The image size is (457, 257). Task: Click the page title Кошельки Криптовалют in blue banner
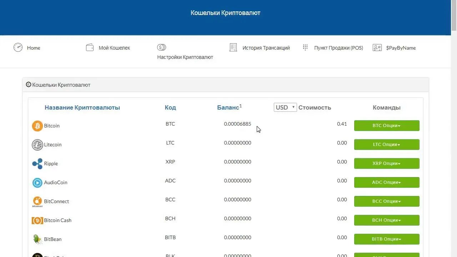tap(226, 13)
